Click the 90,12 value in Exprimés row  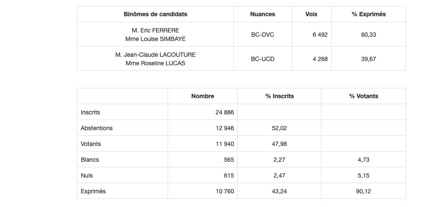(363, 191)
